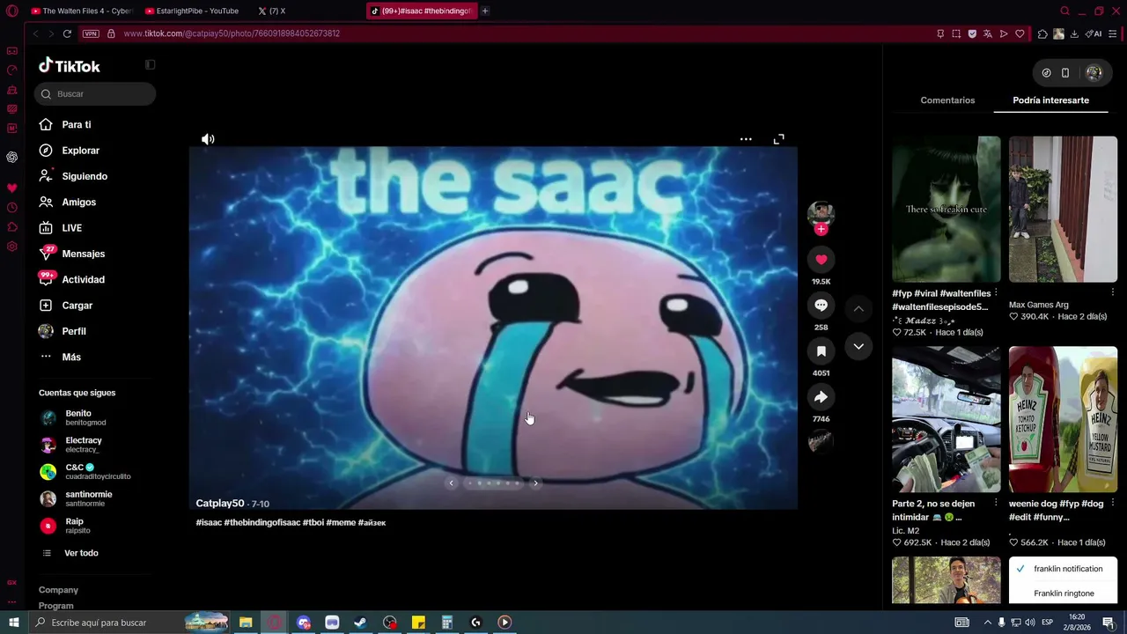Viewport: 1127px width, 634px height.
Task: Open the Opera GX ChatGPT sidebar icon
Action: click(11, 158)
